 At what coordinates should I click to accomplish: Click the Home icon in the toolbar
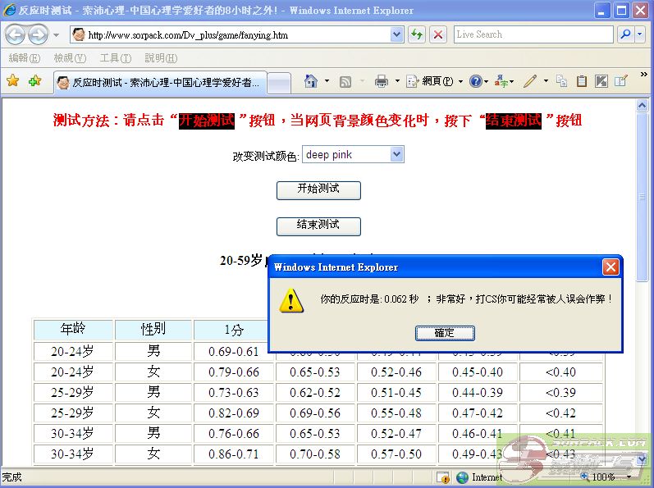pos(311,81)
